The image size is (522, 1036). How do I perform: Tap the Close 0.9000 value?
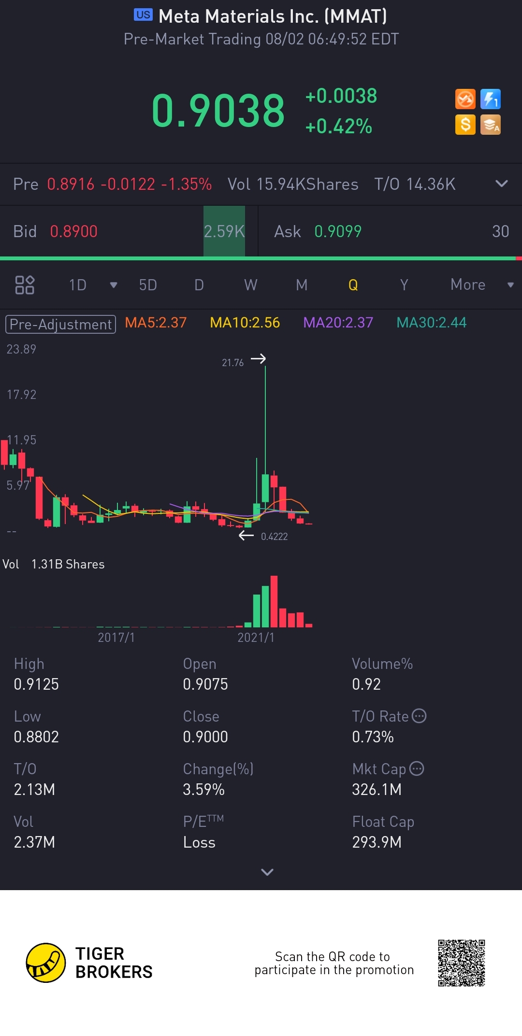click(x=205, y=737)
